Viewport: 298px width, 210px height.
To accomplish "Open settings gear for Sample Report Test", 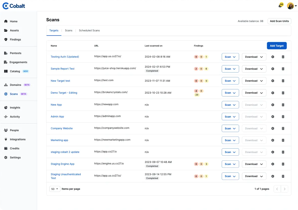I will [273, 69].
